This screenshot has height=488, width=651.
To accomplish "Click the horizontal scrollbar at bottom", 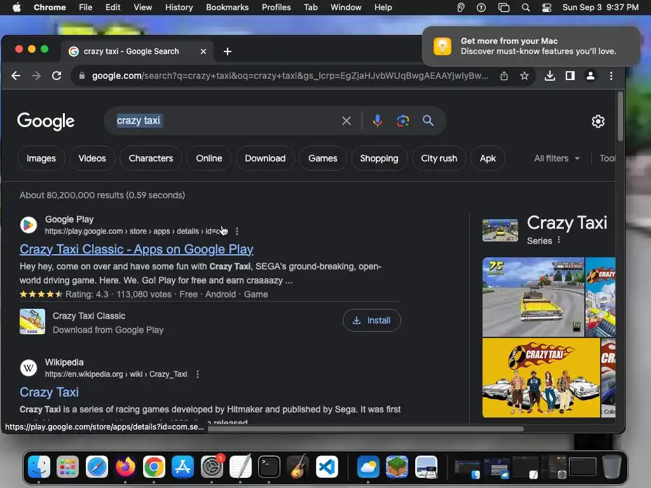I will tap(366, 429).
